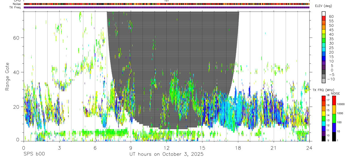Click x-axis tick label "3" UT hours
348x160 pixels.
[x=59, y=148]
